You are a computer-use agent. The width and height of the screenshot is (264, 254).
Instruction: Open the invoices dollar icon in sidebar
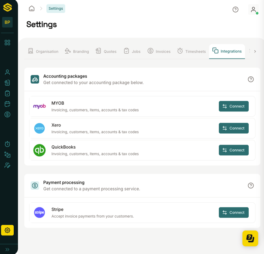7,115
